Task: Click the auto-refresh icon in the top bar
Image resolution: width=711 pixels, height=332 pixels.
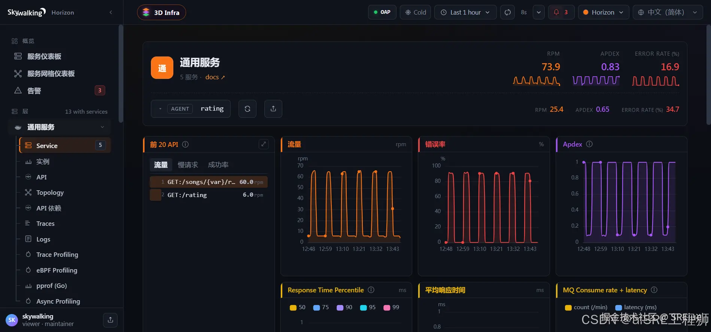Action: pos(508,12)
